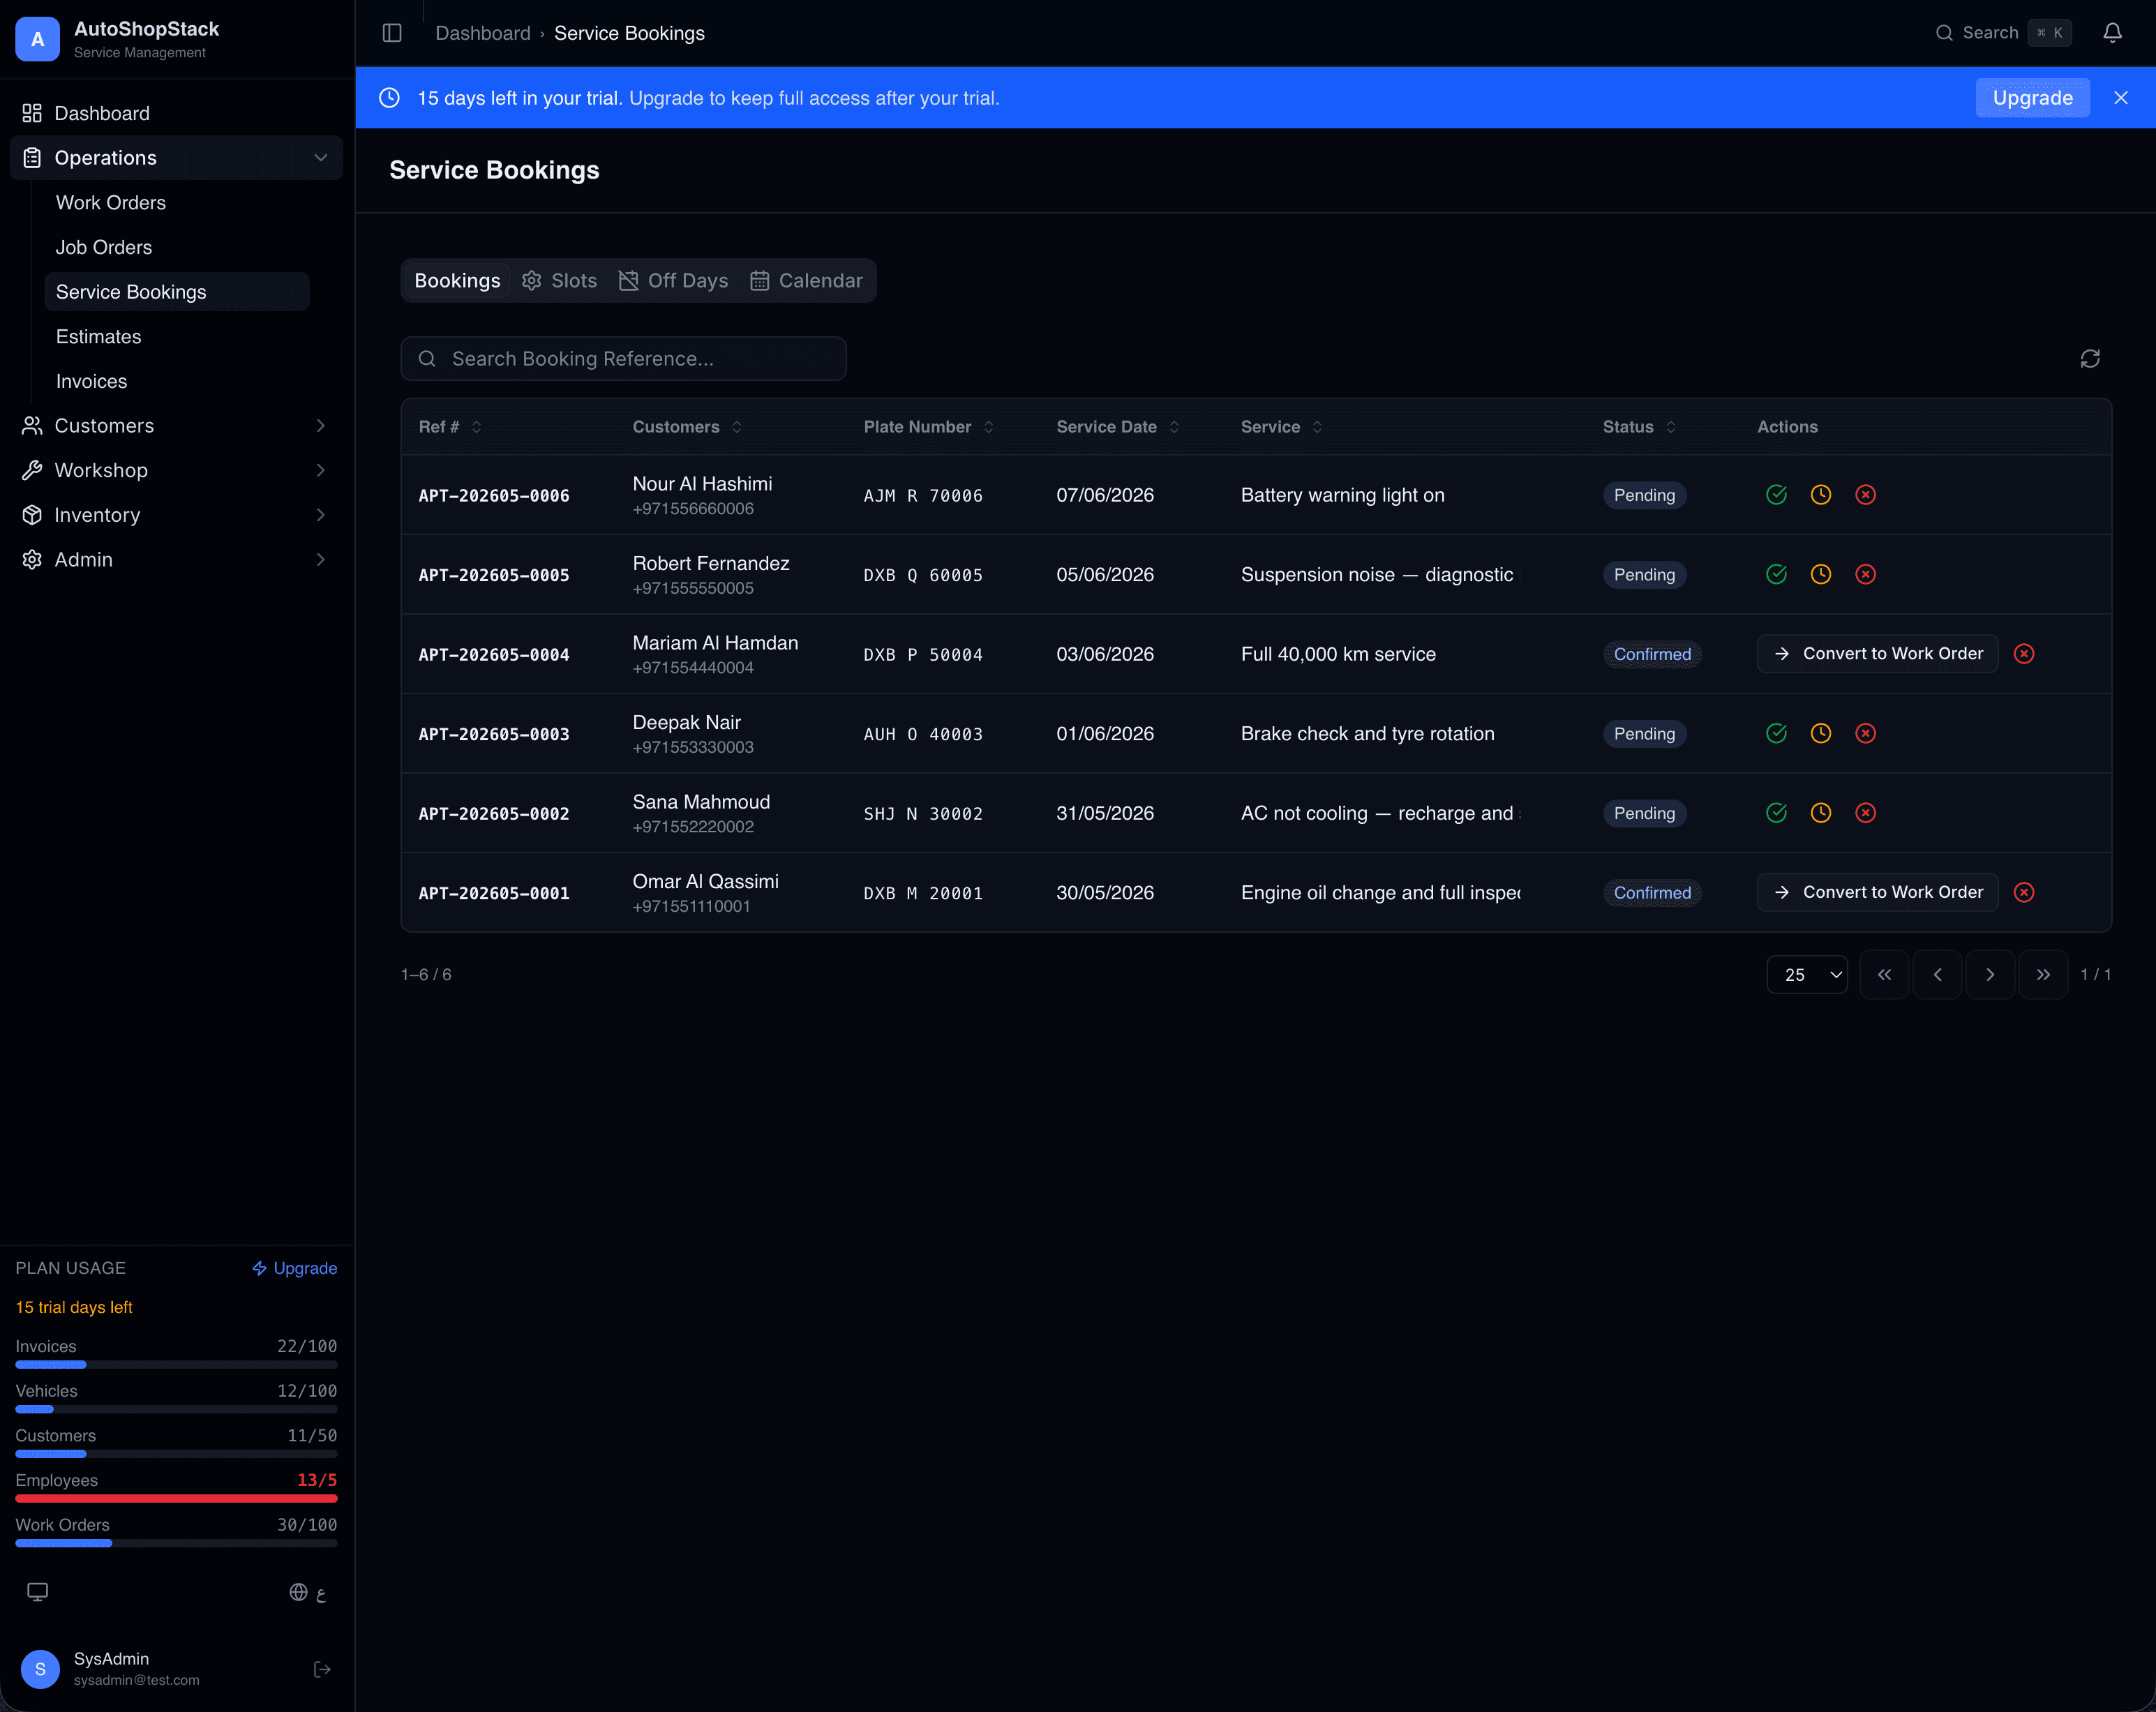Viewport: 2156px width, 1712px height.
Task: Confirm booking APT-202605-0005 with green check
Action: (x=1776, y=574)
